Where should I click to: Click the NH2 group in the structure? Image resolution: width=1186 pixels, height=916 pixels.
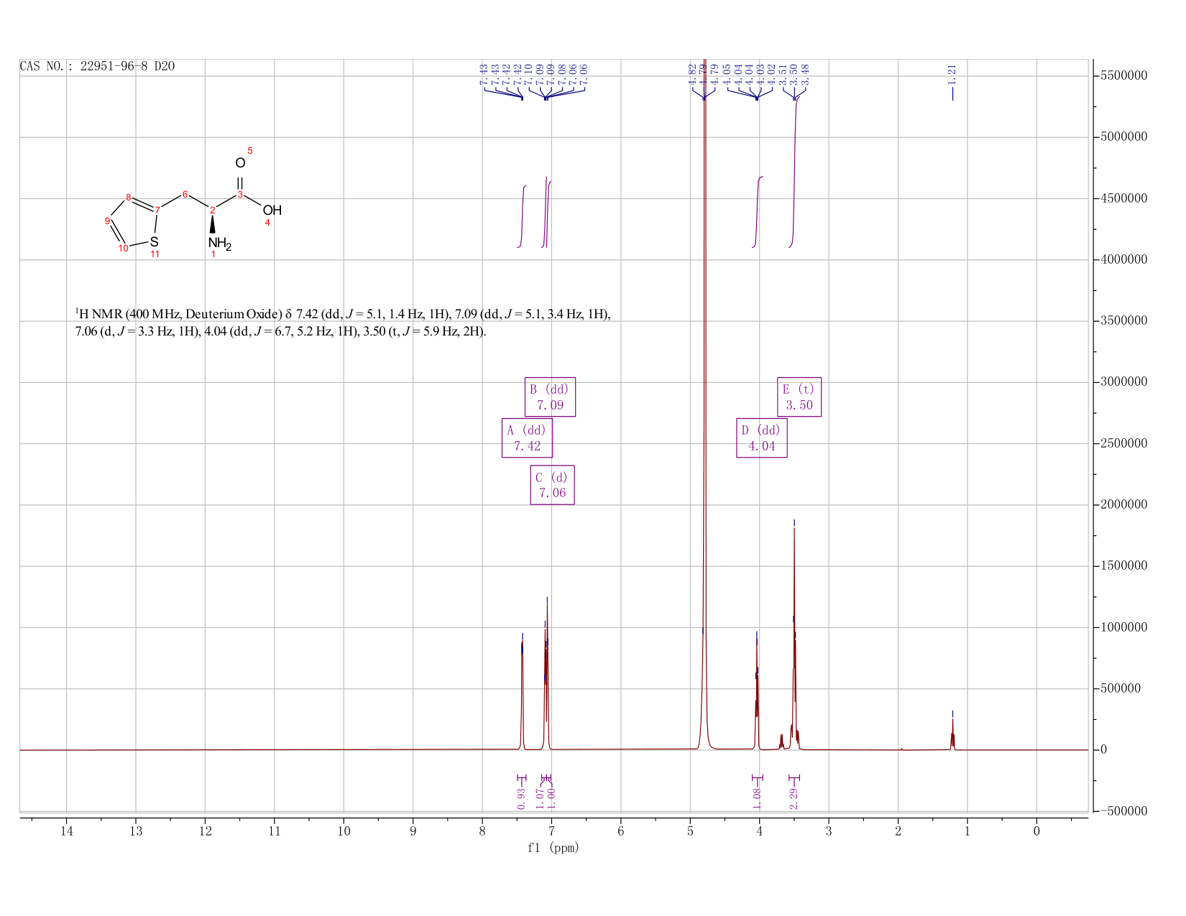219,244
